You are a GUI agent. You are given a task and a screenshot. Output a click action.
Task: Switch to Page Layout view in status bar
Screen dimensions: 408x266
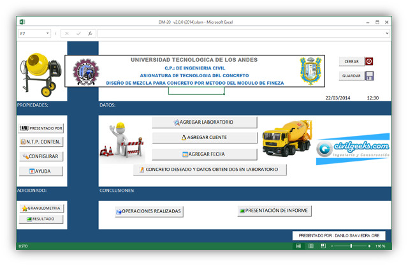pos(311,246)
